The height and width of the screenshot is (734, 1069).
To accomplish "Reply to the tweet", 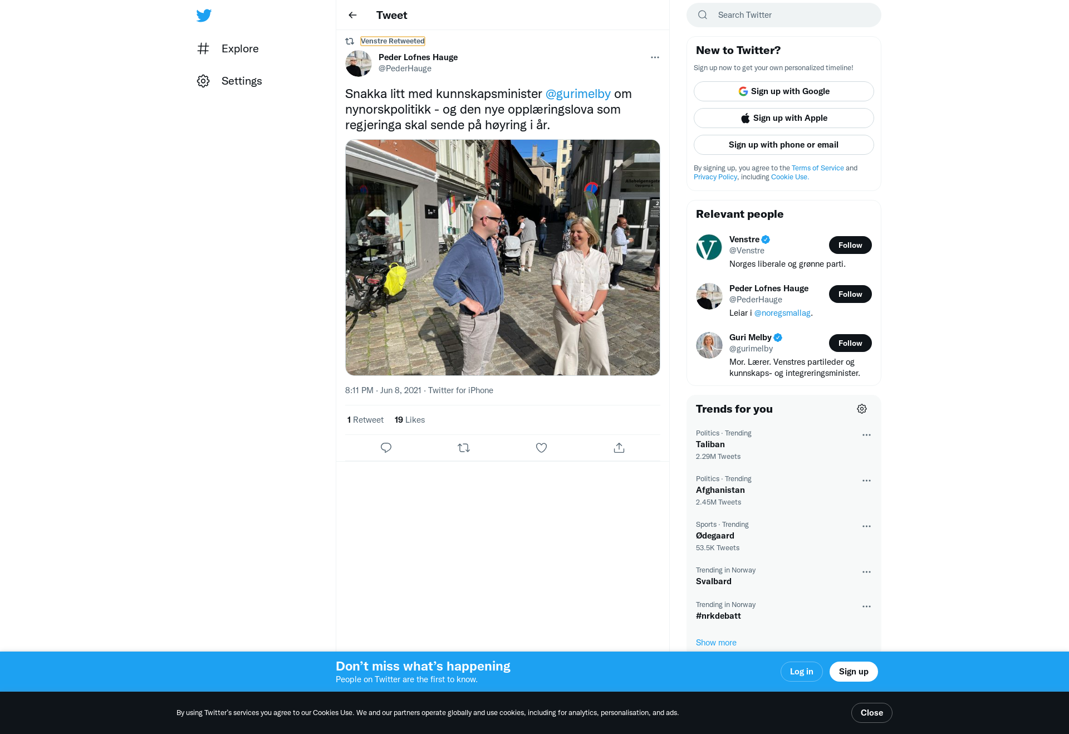I will click(x=386, y=448).
